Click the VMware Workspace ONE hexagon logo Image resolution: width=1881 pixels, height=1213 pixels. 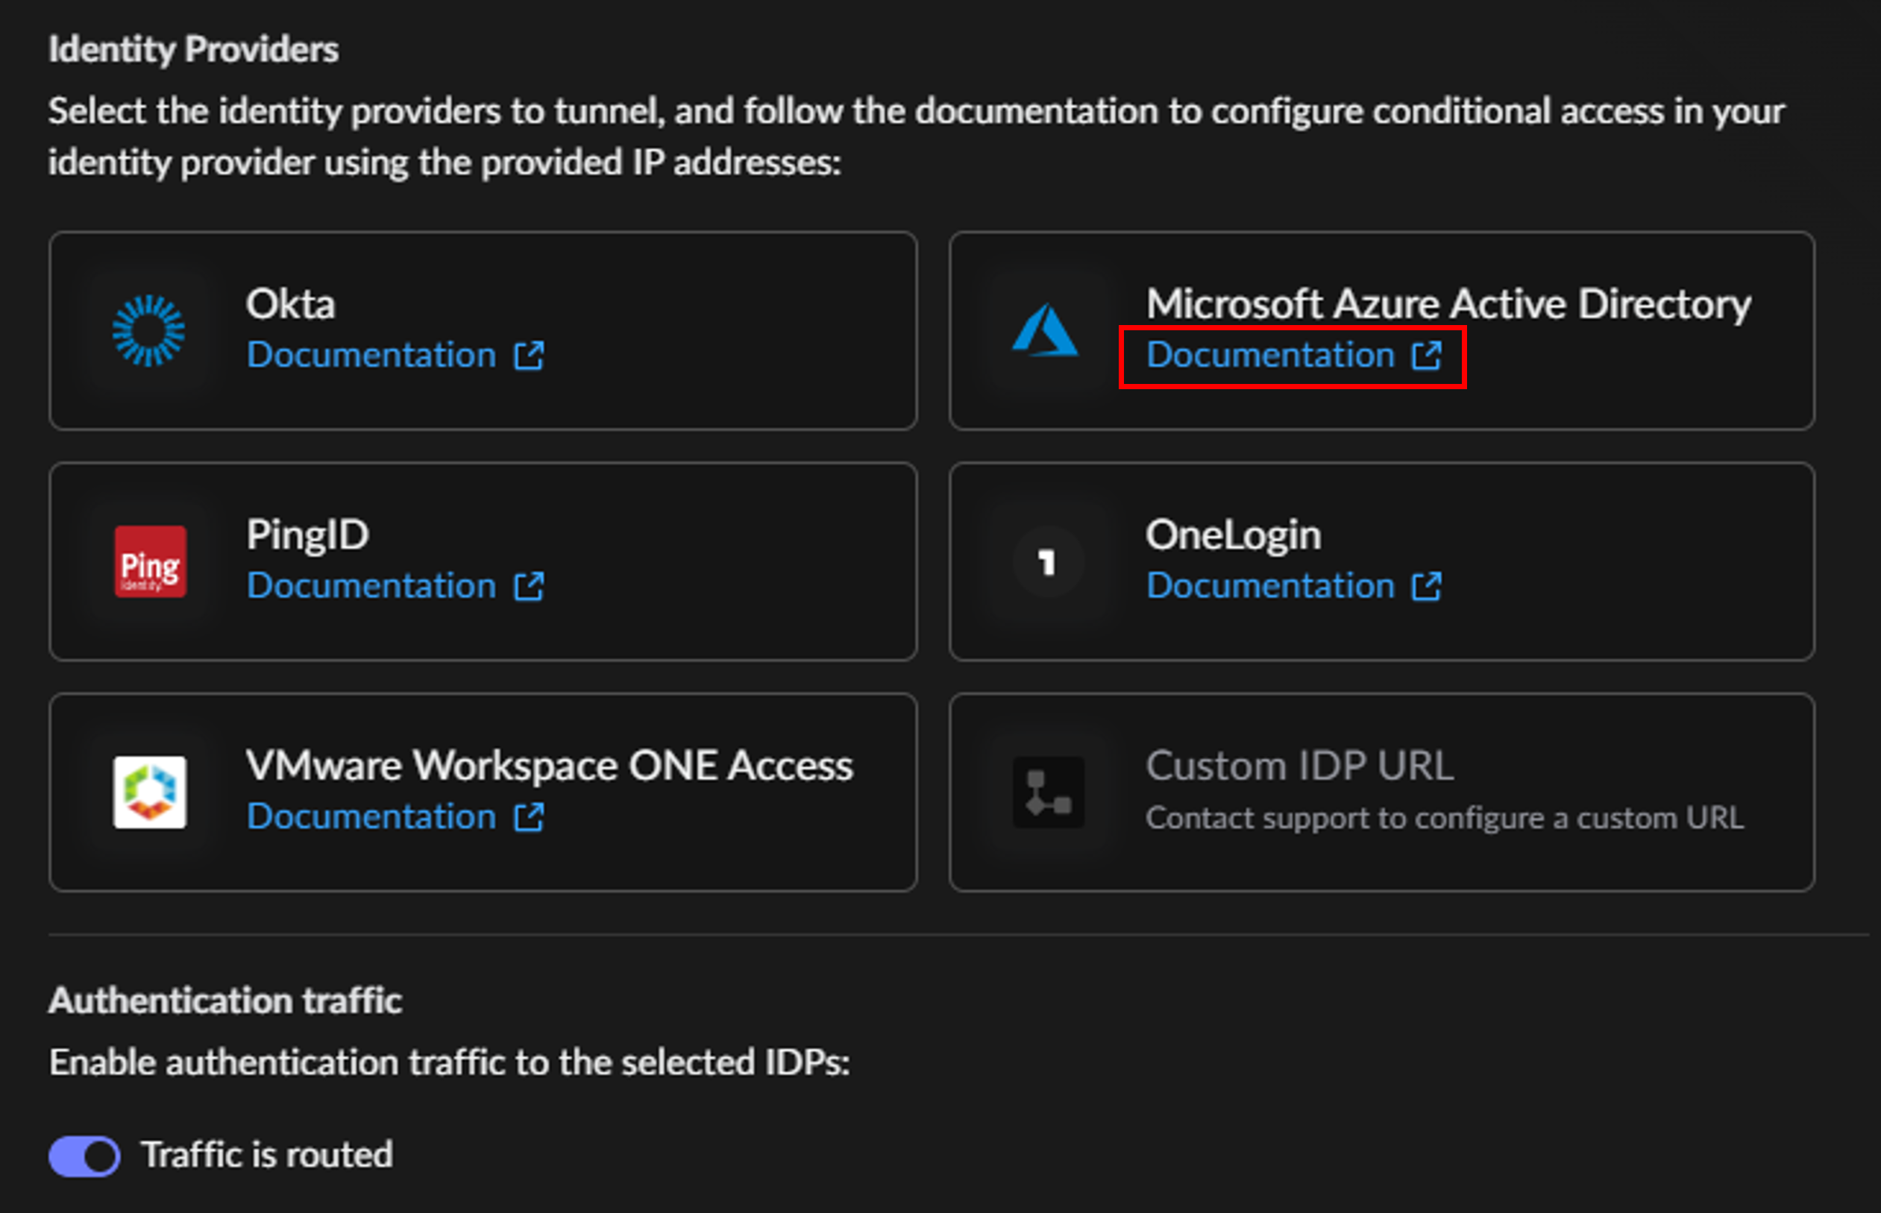pyautogui.click(x=150, y=793)
